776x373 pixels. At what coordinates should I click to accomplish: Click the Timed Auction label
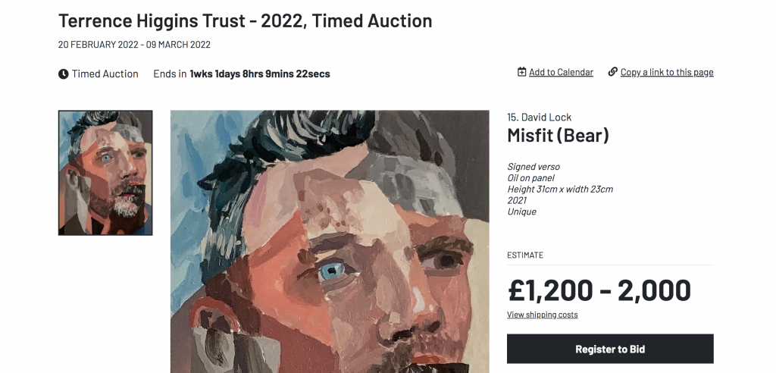(x=105, y=74)
